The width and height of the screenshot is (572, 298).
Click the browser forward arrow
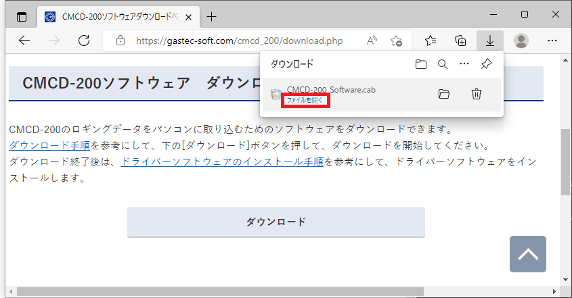54,41
